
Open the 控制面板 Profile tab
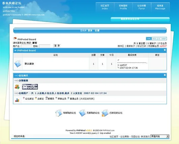[123, 7]
